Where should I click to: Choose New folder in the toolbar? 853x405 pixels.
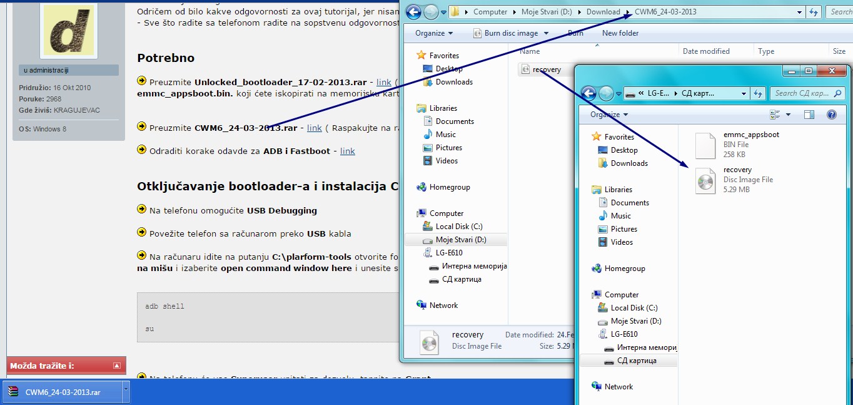click(620, 33)
